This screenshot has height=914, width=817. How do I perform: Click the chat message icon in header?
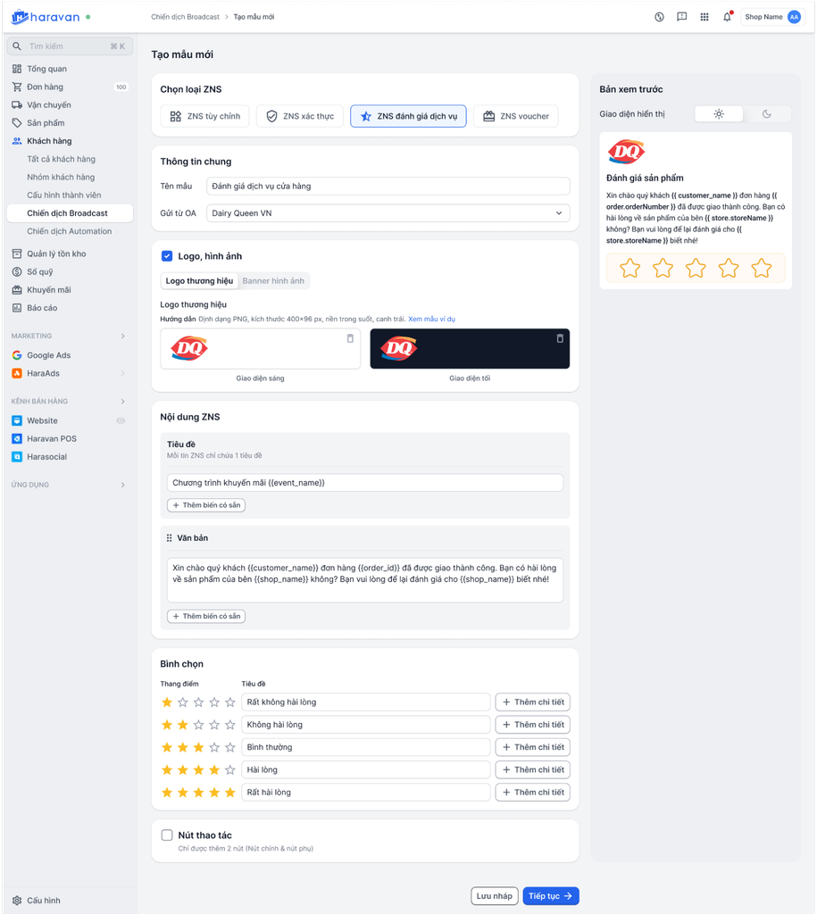pyautogui.click(x=681, y=17)
